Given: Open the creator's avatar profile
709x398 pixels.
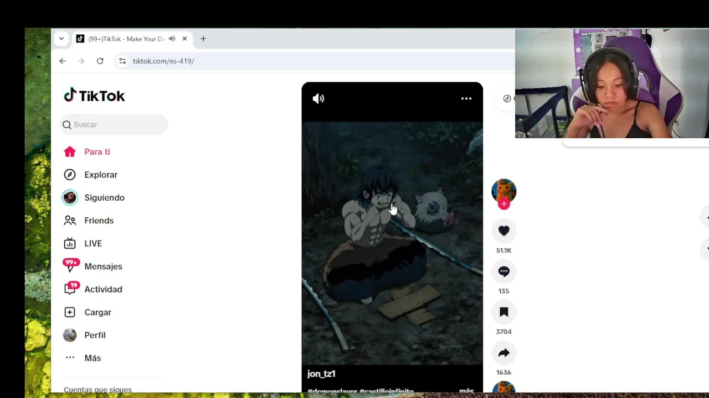Looking at the screenshot, I should coord(504,191).
